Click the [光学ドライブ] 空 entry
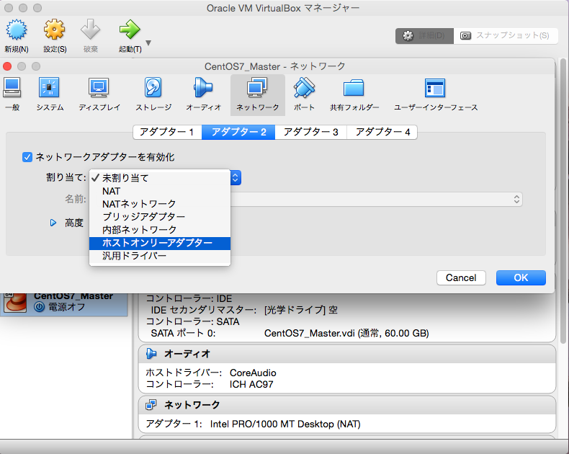This screenshot has width=569, height=454. point(301,310)
